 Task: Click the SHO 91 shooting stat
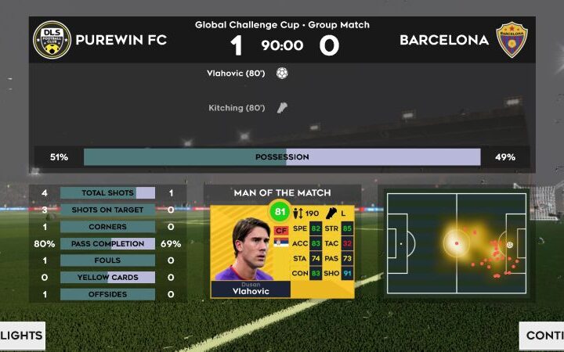[x=338, y=273]
